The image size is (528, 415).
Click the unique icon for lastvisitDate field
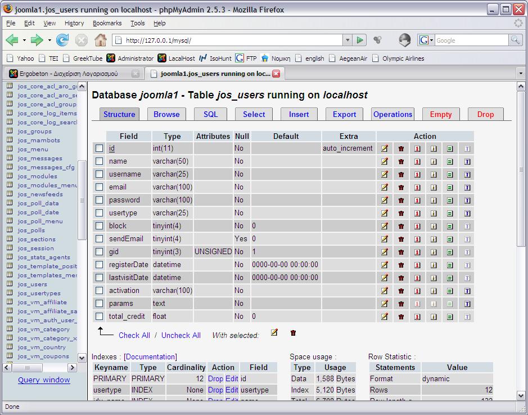450,278
